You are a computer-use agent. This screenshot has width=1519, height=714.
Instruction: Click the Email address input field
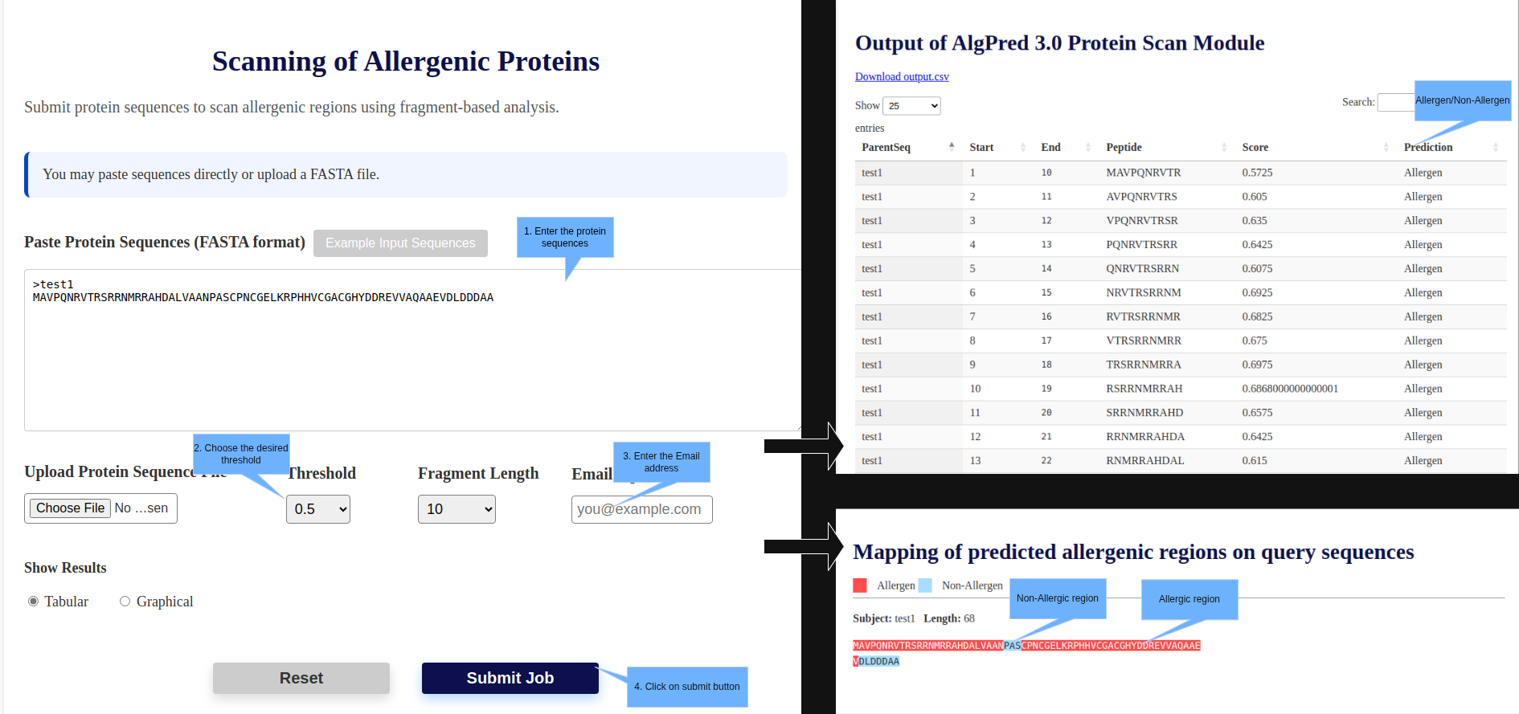point(641,508)
